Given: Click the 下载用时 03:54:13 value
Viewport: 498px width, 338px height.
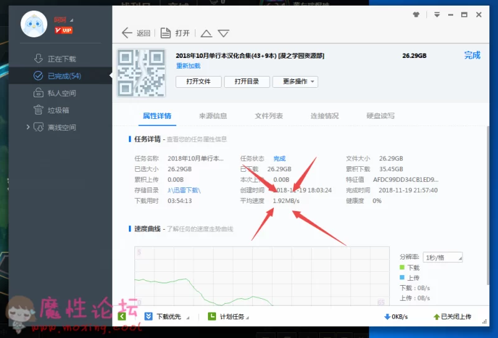Looking at the screenshot, I should [180, 201].
